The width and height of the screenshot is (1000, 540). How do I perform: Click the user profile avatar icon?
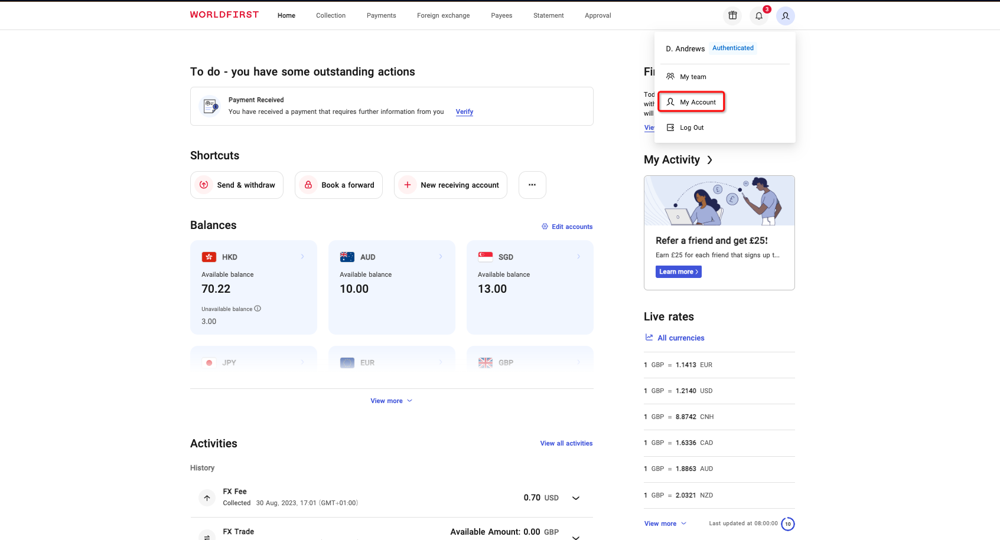pyautogui.click(x=785, y=16)
